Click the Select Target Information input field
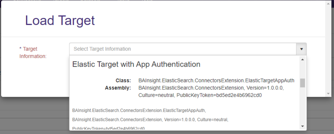The height and width of the screenshot is (134, 334). coord(183,49)
